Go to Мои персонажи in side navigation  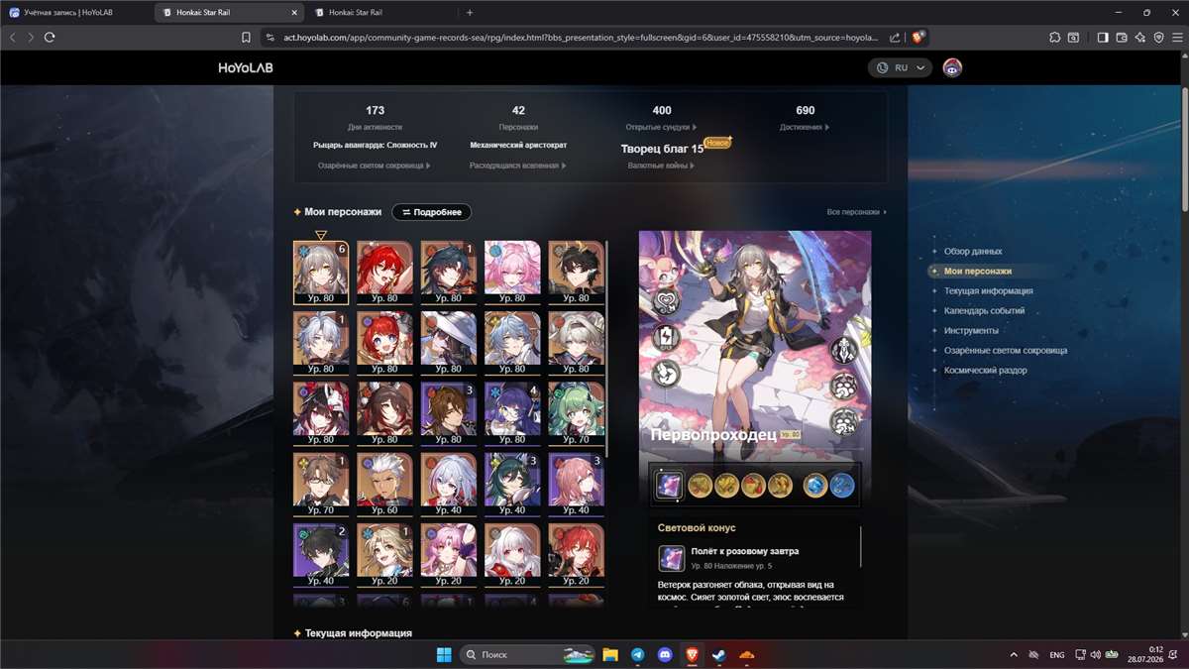click(x=977, y=272)
